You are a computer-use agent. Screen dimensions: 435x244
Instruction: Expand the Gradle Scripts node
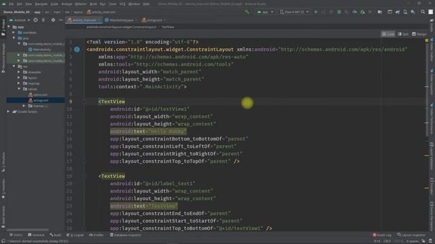(9, 111)
